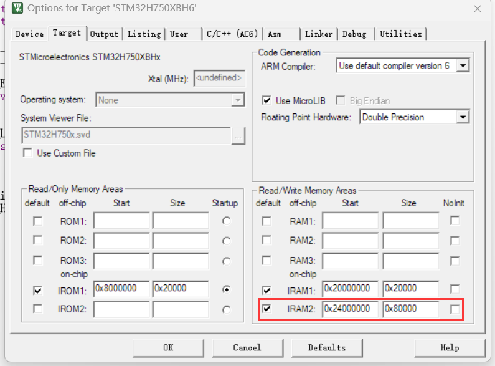Click the RAM2 Start field
This screenshot has height=366, width=495.
pyautogui.click(x=351, y=241)
